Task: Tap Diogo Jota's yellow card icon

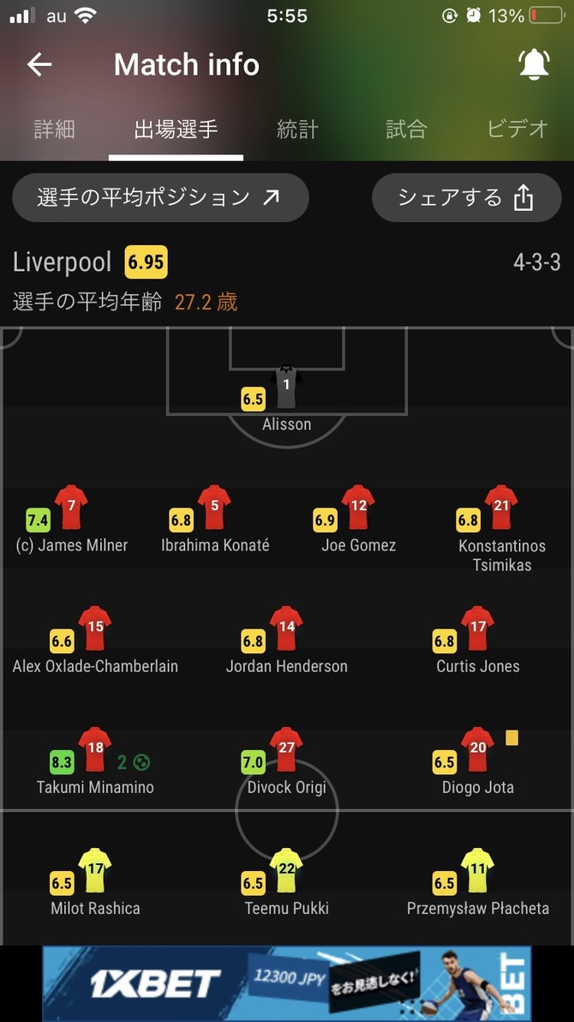Action: click(x=512, y=737)
